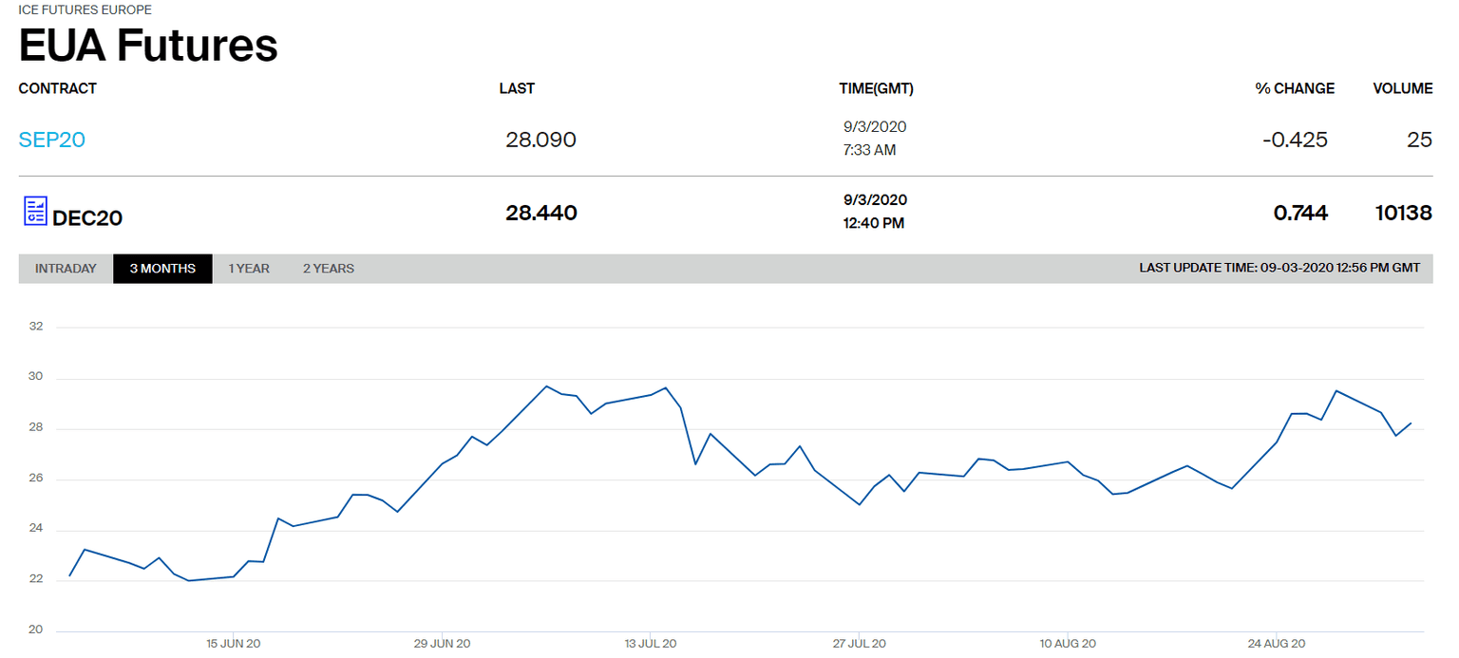
Task: Click the chart icon beside DEC20
Action: [34, 211]
